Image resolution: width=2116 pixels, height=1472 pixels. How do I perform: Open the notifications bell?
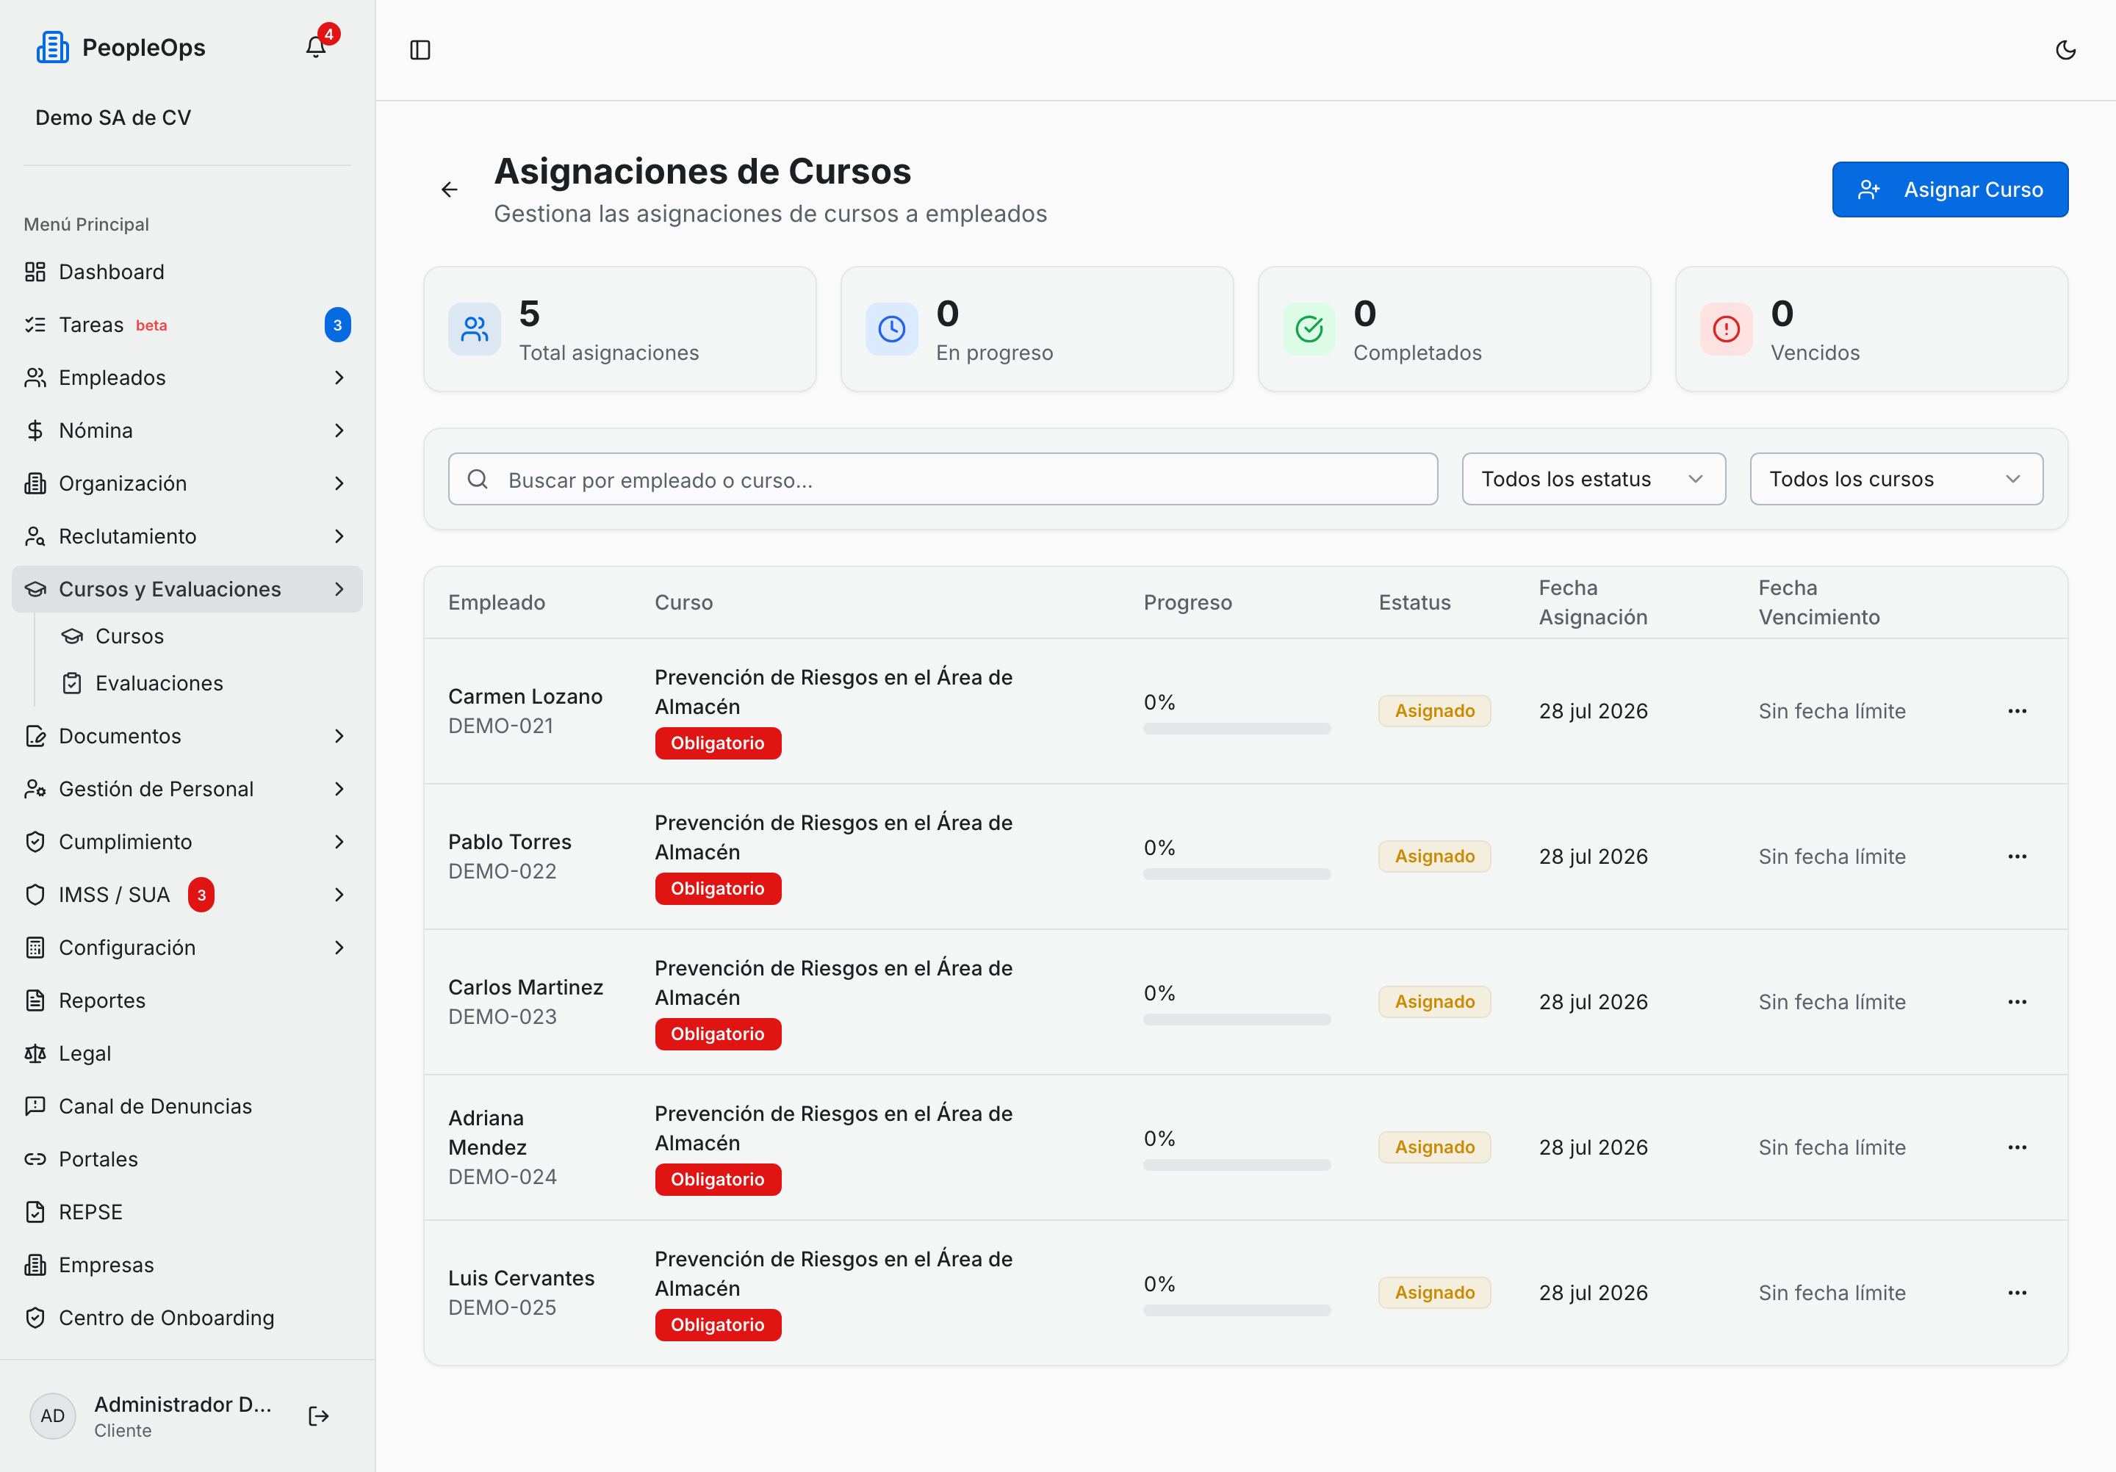tap(316, 47)
